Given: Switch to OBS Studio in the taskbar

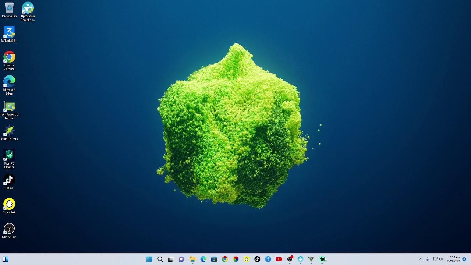Looking at the screenshot, I should 290,259.
